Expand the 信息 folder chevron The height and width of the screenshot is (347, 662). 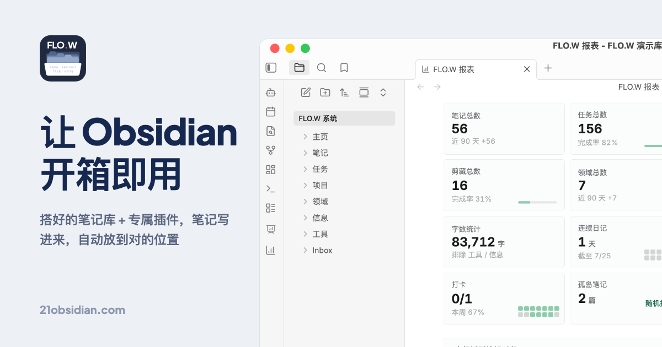pyautogui.click(x=305, y=218)
